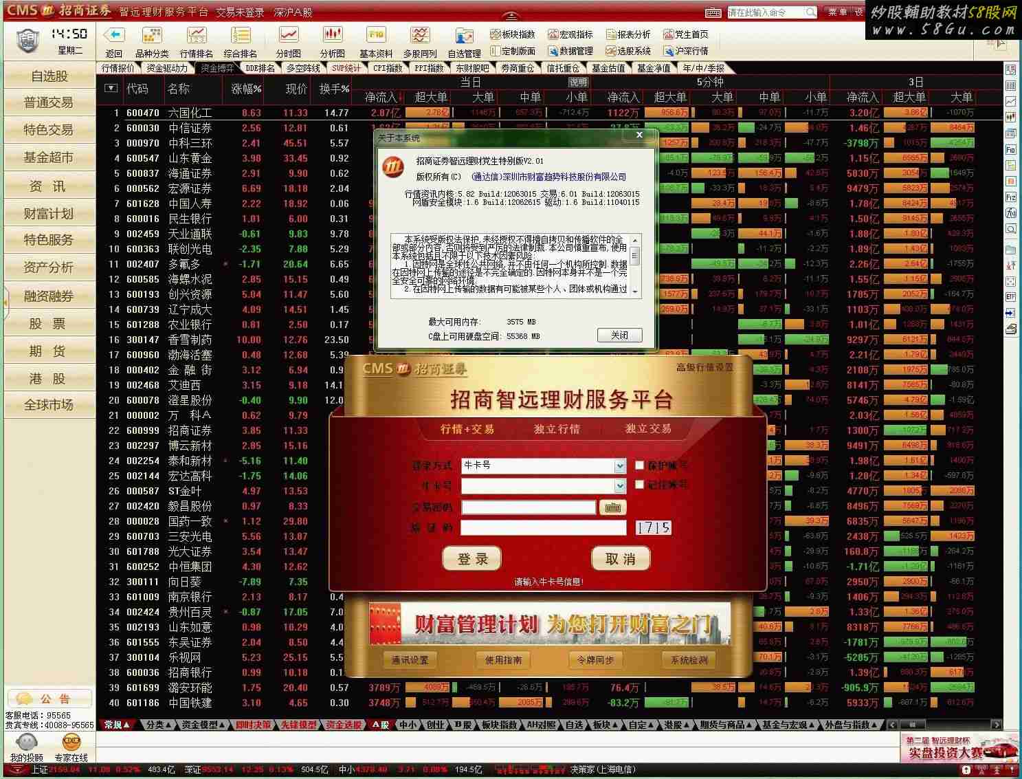The width and height of the screenshot is (1022, 779).
Task: Open 多股同列 multi-stock view
Action: (420, 35)
